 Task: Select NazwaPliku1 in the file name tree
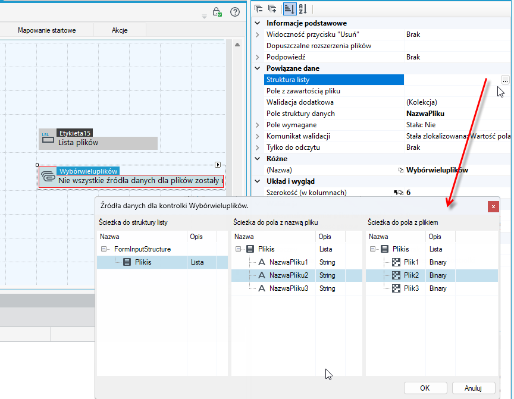pyautogui.click(x=289, y=262)
